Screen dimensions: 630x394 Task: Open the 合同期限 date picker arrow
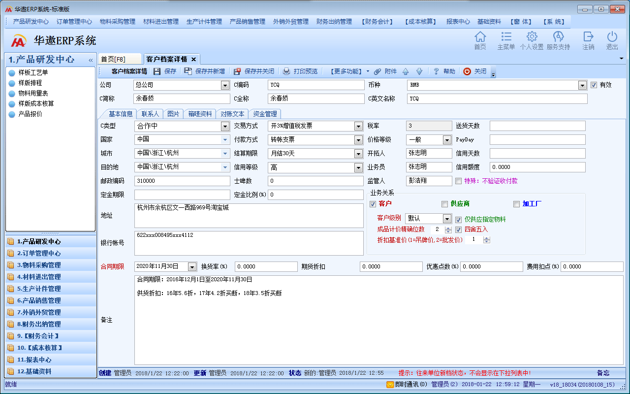point(192,267)
